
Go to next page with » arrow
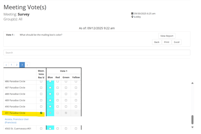pos(27,65)
